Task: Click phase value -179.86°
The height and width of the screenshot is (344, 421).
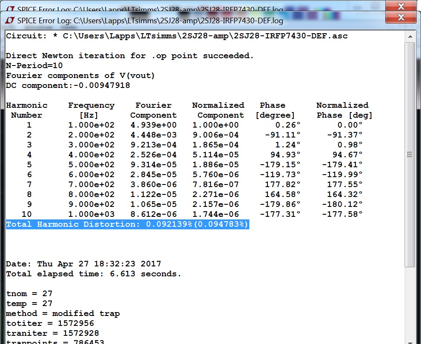Action: pyautogui.click(x=280, y=204)
